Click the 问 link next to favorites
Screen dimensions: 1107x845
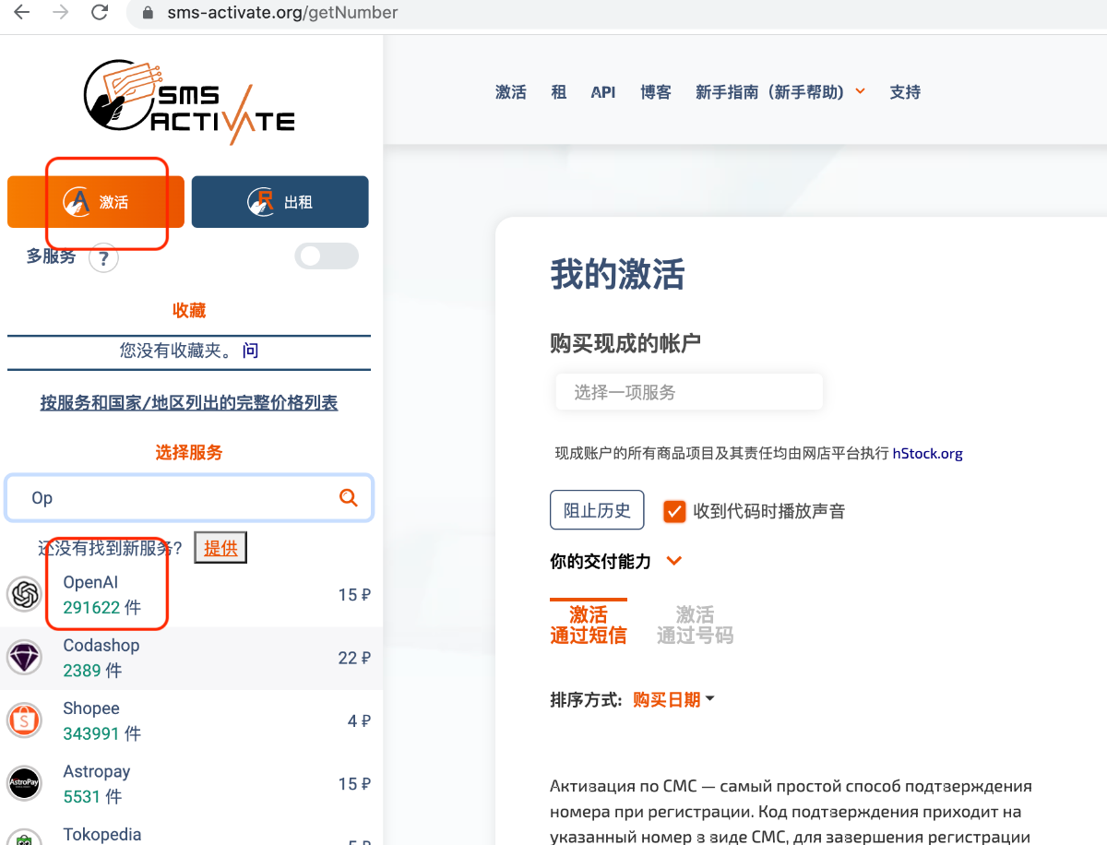pyautogui.click(x=251, y=351)
